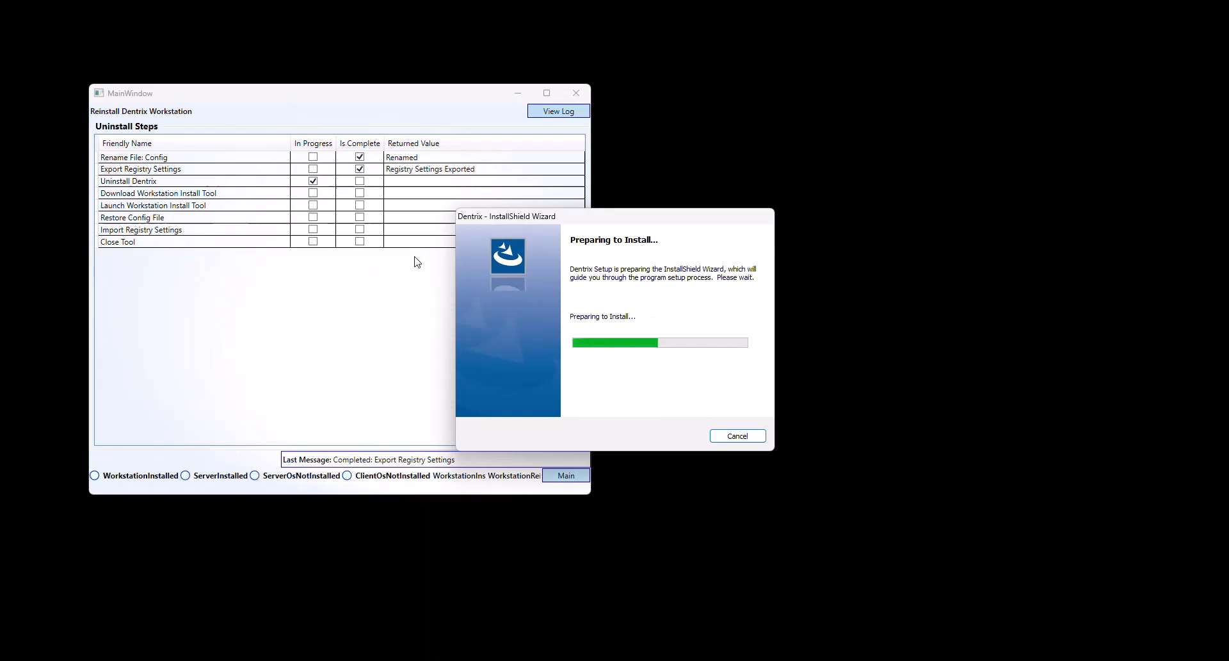Image resolution: width=1229 pixels, height=661 pixels.
Task: Toggle Is Complete checkbox for Rename File: Config
Action: tap(360, 157)
